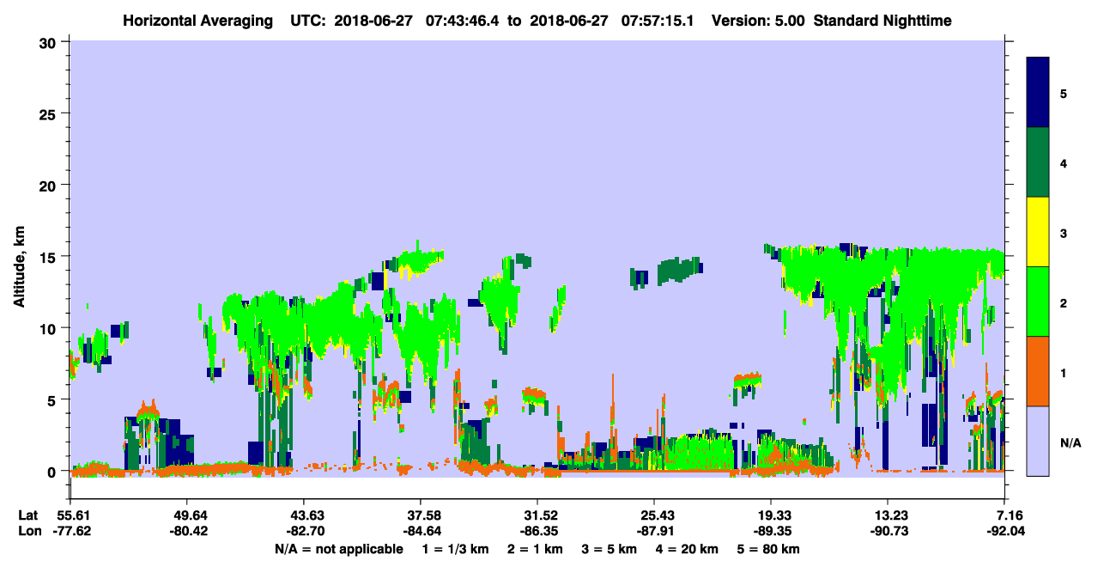Screen dimensions: 1116x573
Task: Click the legend entry "1 = 1/3 km"
Action: click(x=457, y=549)
